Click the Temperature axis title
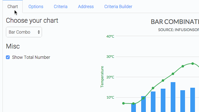199x112 pixels. click(102, 77)
